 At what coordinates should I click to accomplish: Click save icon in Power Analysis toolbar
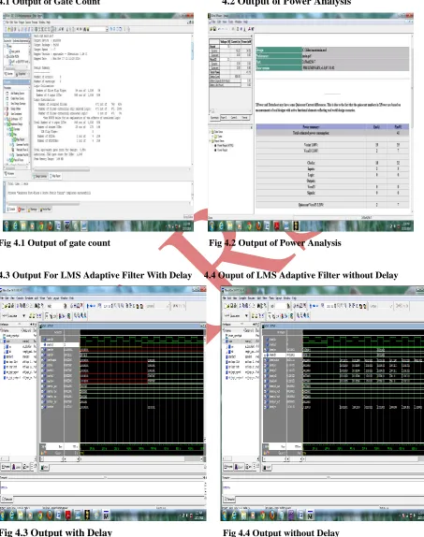pos(215,29)
